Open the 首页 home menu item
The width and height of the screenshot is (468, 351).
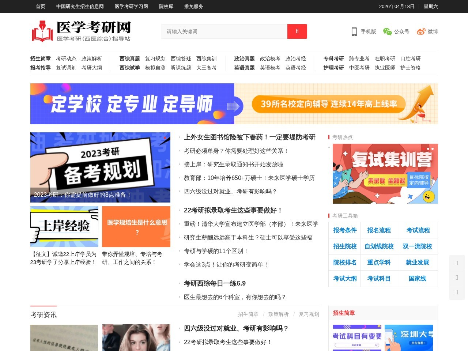point(40,6)
